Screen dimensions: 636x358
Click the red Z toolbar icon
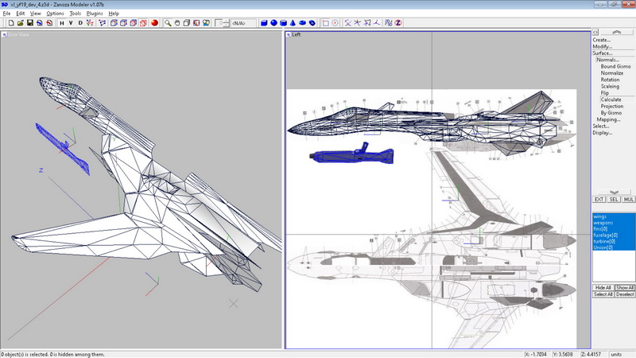[397, 23]
